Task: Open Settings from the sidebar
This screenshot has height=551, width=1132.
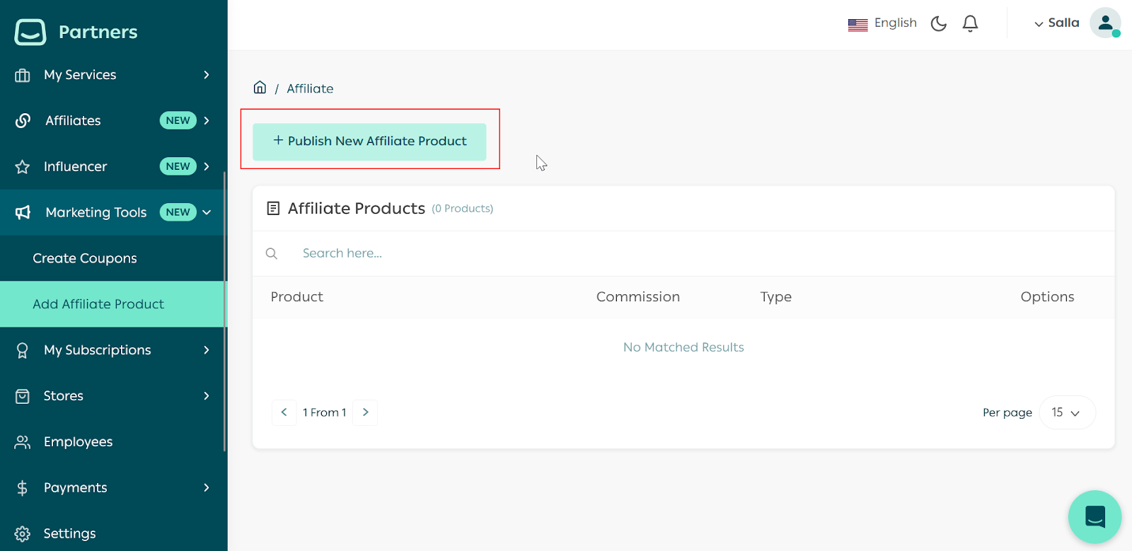Action: point(69,533)
